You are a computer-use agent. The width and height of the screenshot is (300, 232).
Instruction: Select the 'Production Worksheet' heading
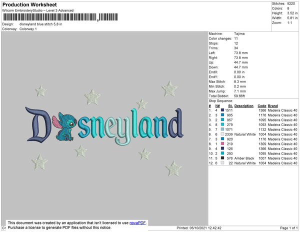click(x=29, y=4)
